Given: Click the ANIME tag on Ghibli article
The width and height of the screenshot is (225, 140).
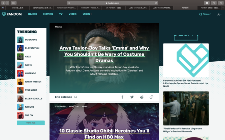Looking at the screenshot, I should click(x=84, y=107).
